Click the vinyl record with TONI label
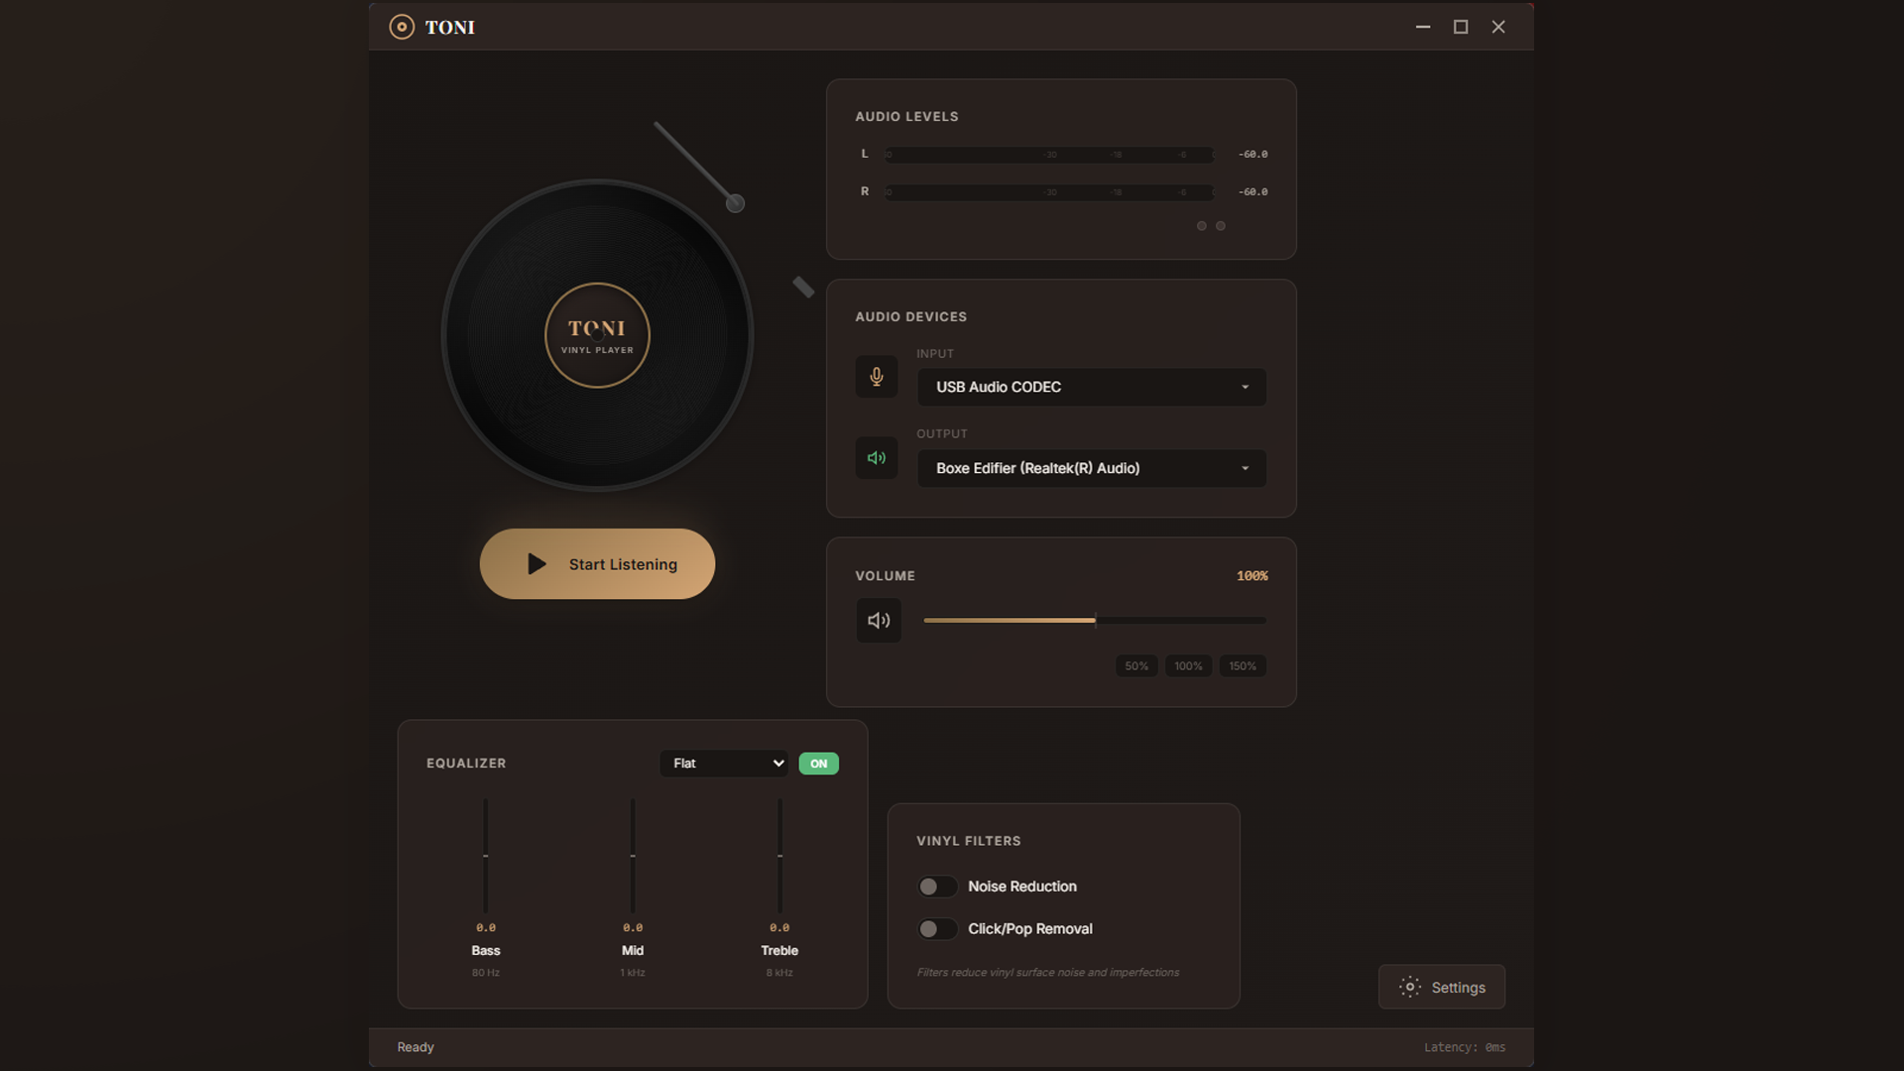This screenshot has width=1904, height=1071. coord(597,334)
